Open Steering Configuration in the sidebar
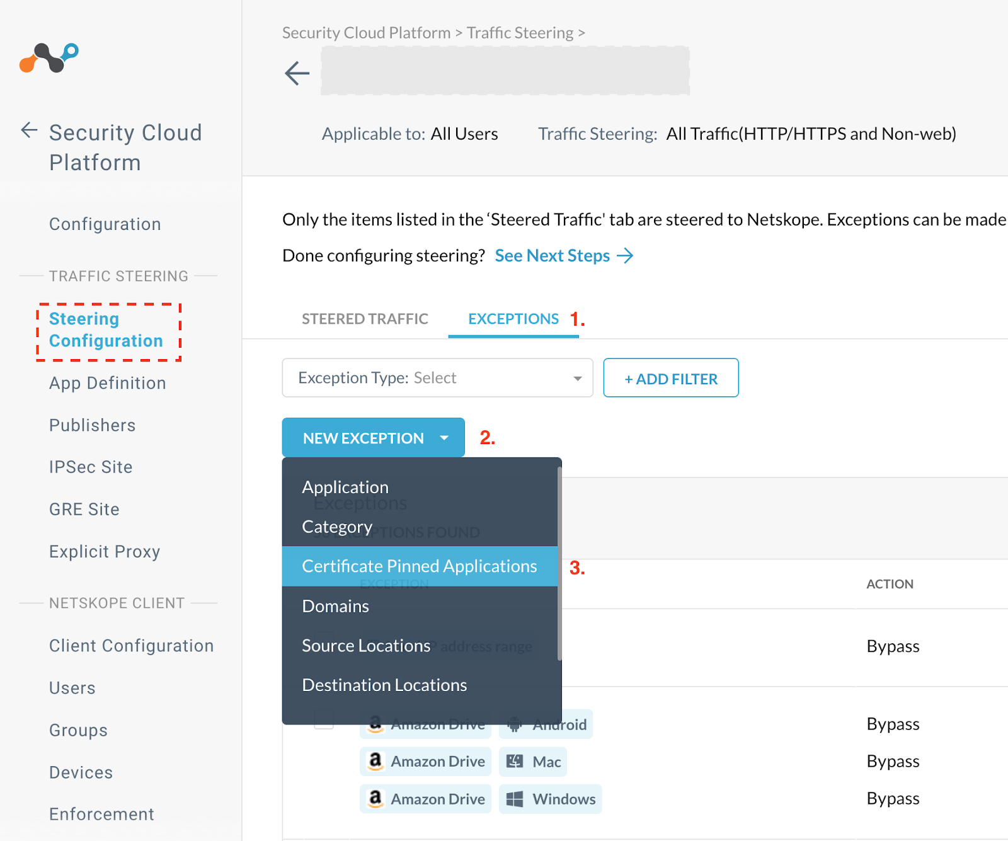Viewport: 1008px width, 841px height. tap(106, 329)
